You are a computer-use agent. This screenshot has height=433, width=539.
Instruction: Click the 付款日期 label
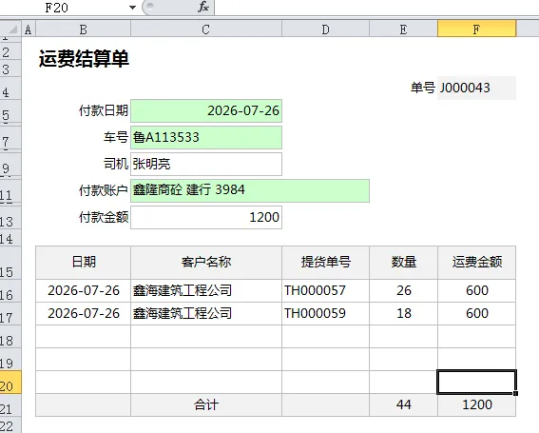(104, 110)
